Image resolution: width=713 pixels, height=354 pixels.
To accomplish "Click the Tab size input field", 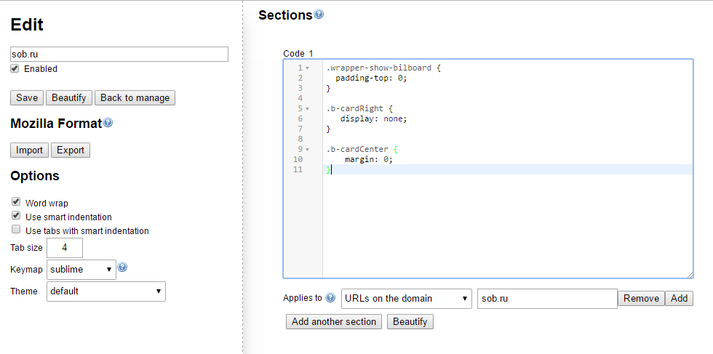I will click(66, 247).
